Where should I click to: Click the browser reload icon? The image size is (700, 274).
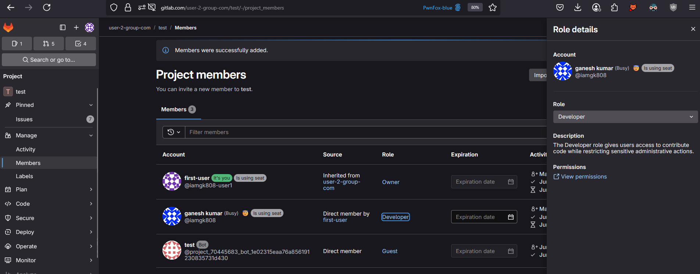click(47, 8)
